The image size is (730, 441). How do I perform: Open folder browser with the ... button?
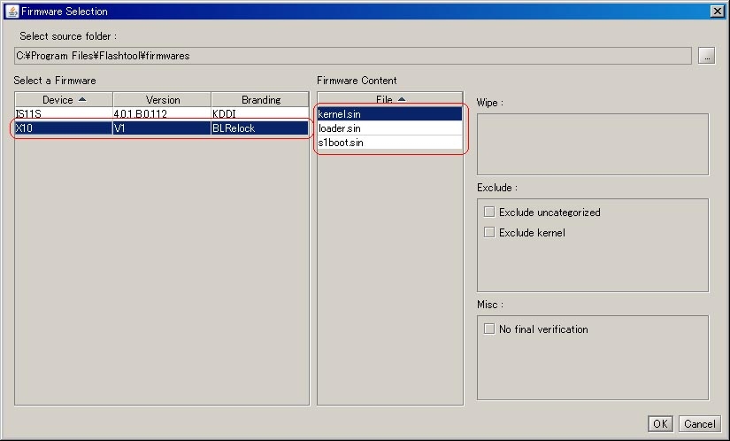tap(706, 56)
